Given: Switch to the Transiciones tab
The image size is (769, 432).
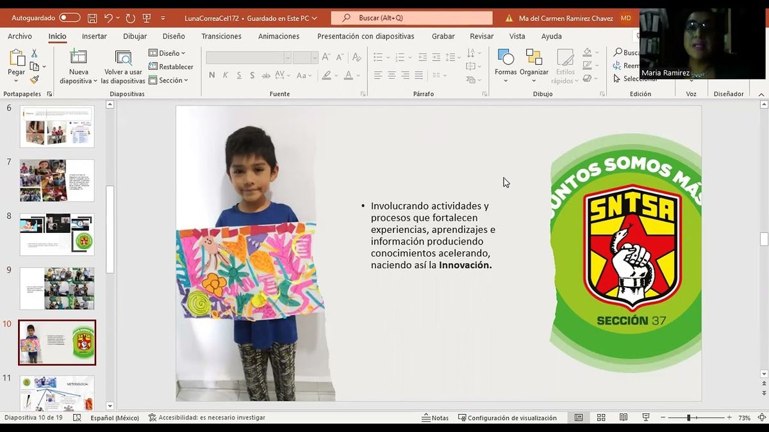Looking at the screenshot, I should pos(221,36).
